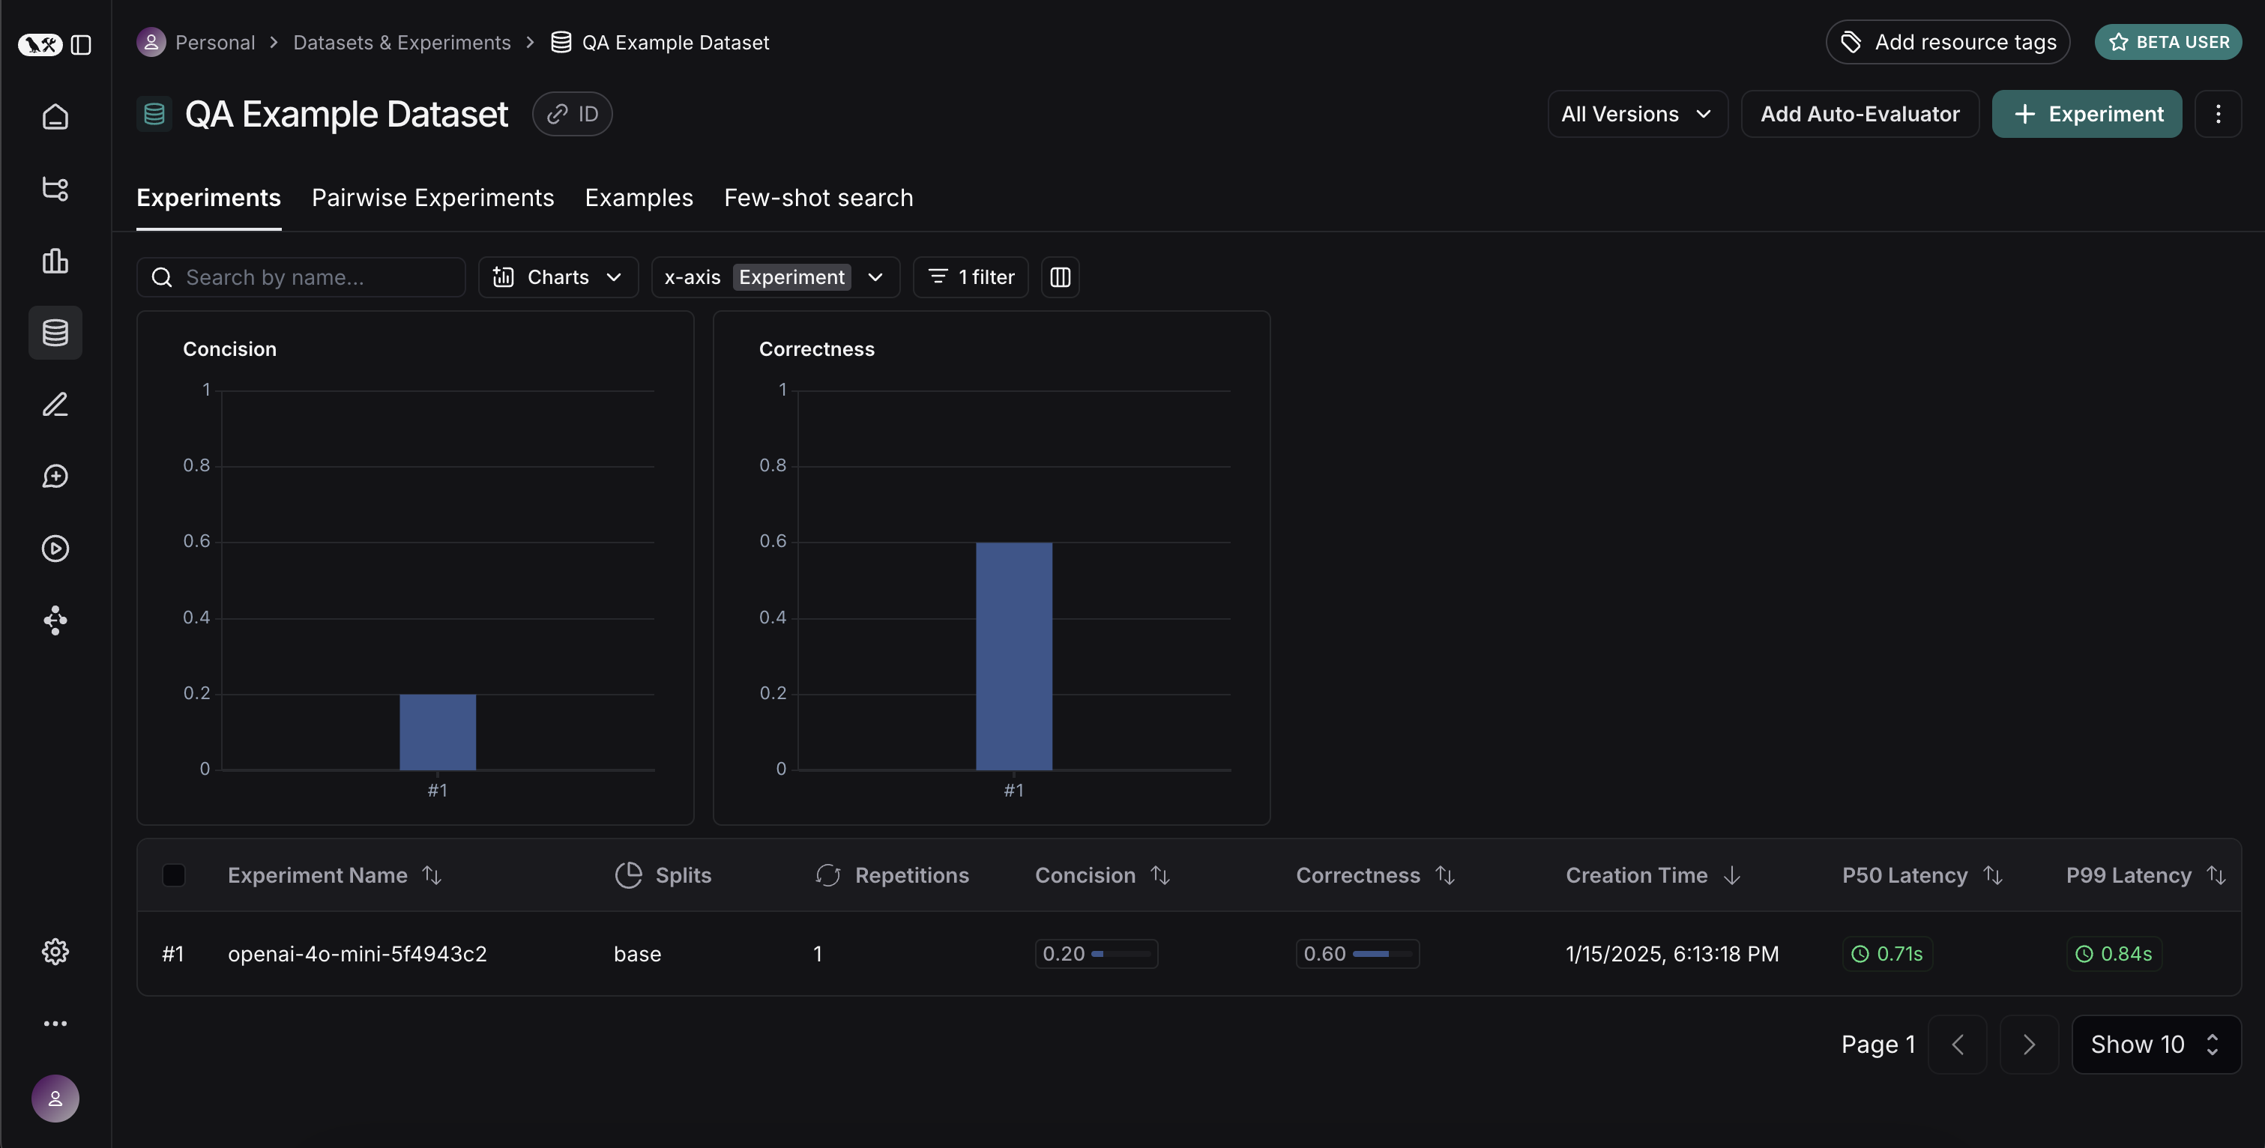The image size is (2265, 1148).
Task: Open the Charts dropdown
Action: pyautogui.click(x=558, y=278)
